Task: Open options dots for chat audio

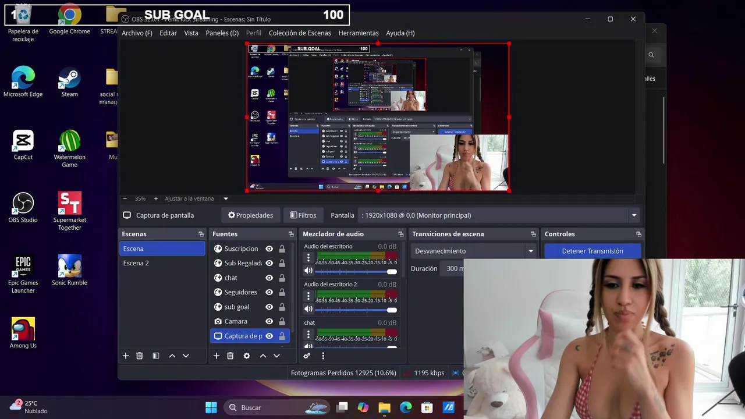Action: [308, 334]
